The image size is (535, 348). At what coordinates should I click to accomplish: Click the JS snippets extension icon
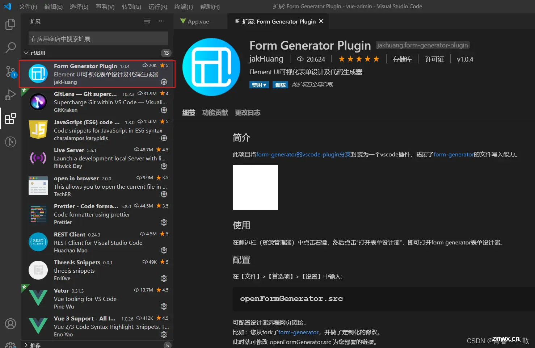pos(38,130)
